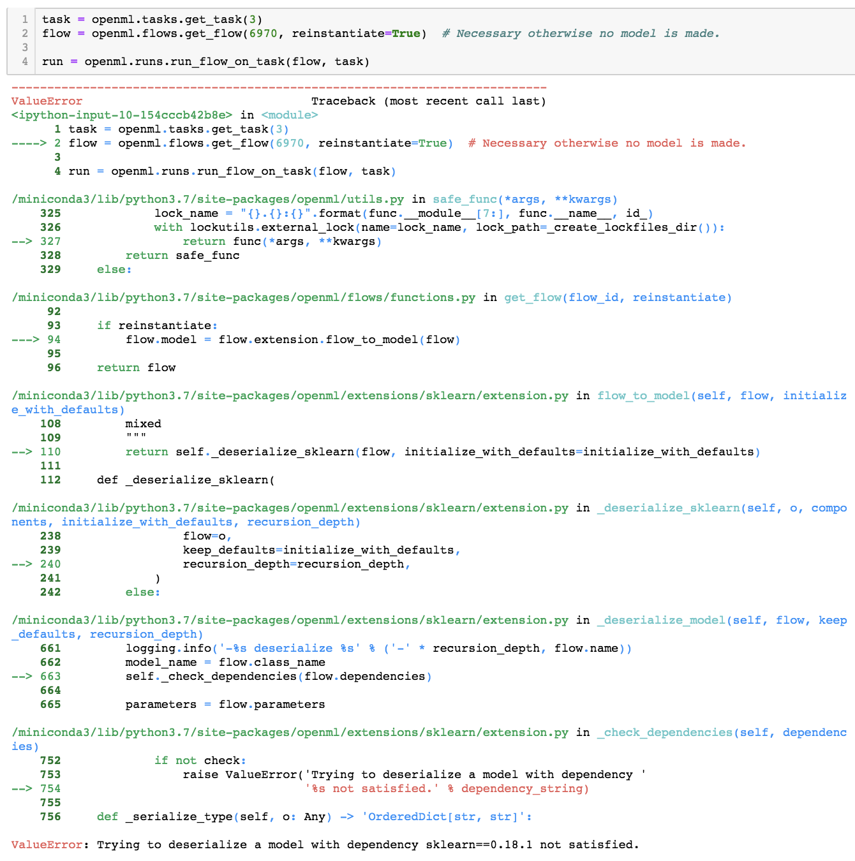Image resolution: width=855 pixels, height=861 pixels.
Task: Click 'run = openml.runs.run_flow_on_task(flow, task)' in cell
Action: tap(205, 62)
